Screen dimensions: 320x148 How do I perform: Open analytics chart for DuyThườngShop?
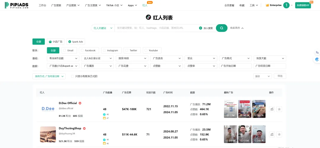[x=272, y=134]
